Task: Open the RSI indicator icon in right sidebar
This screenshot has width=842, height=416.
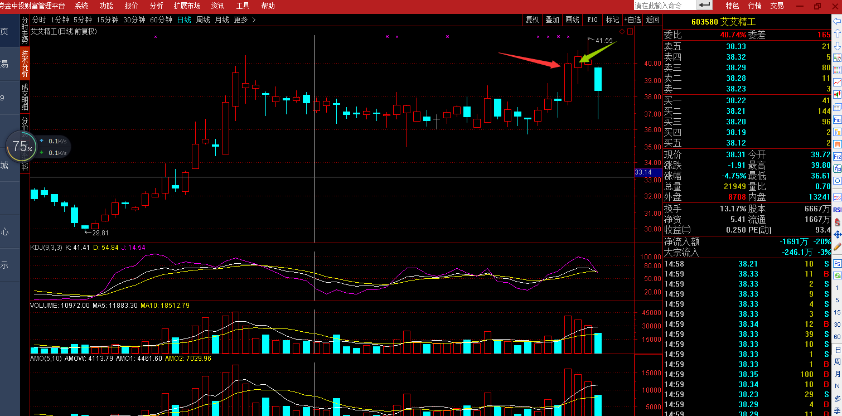Action: click(837, 209)
